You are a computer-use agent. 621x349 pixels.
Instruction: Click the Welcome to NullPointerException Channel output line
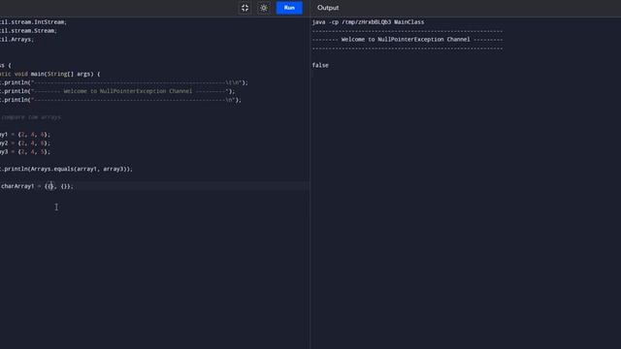pos(408,40)
